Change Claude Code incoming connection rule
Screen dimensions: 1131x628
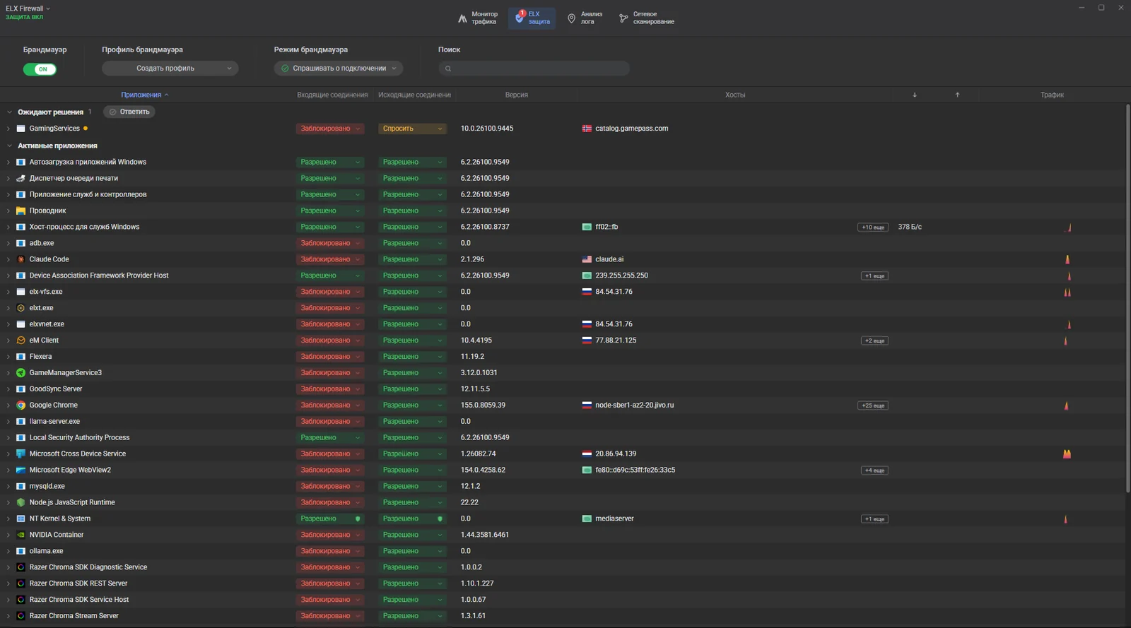(330, 259)
